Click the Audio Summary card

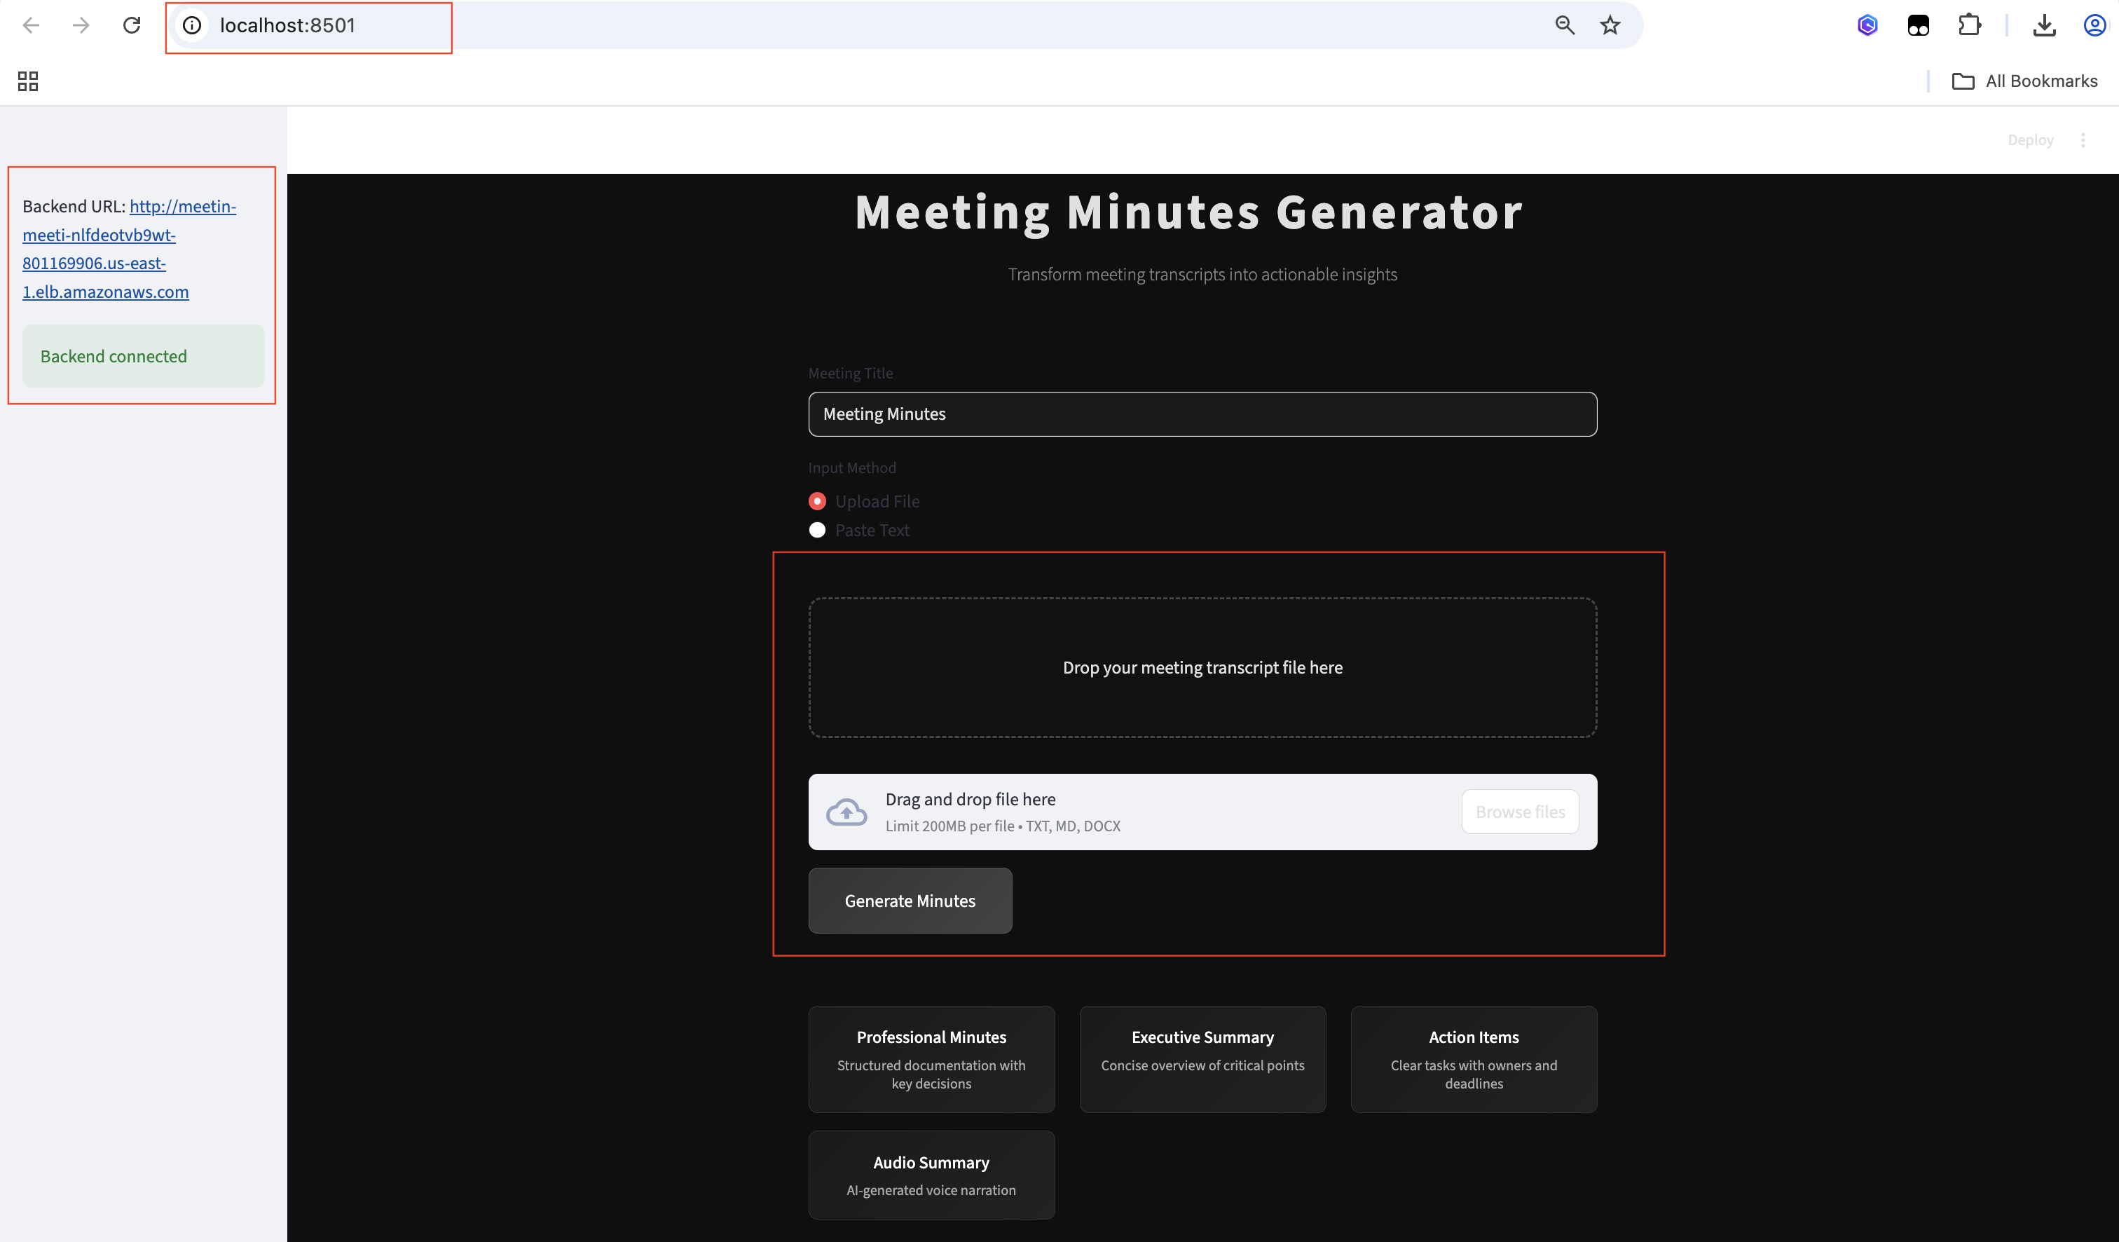point(931,1175)
